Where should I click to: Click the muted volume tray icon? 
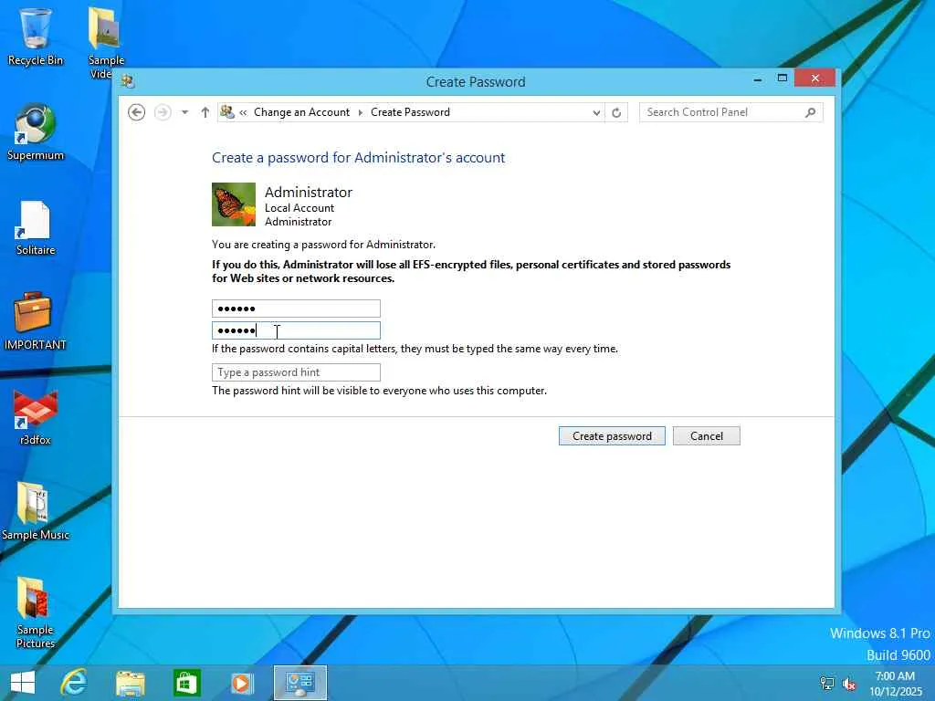pyautogui.click(x=849, y=684)
